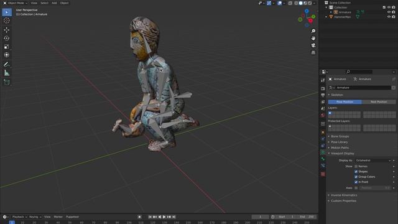Open the Bone properties tab
Image resolution: width=398 pixels, height=224 pixels.
point(323,159)
